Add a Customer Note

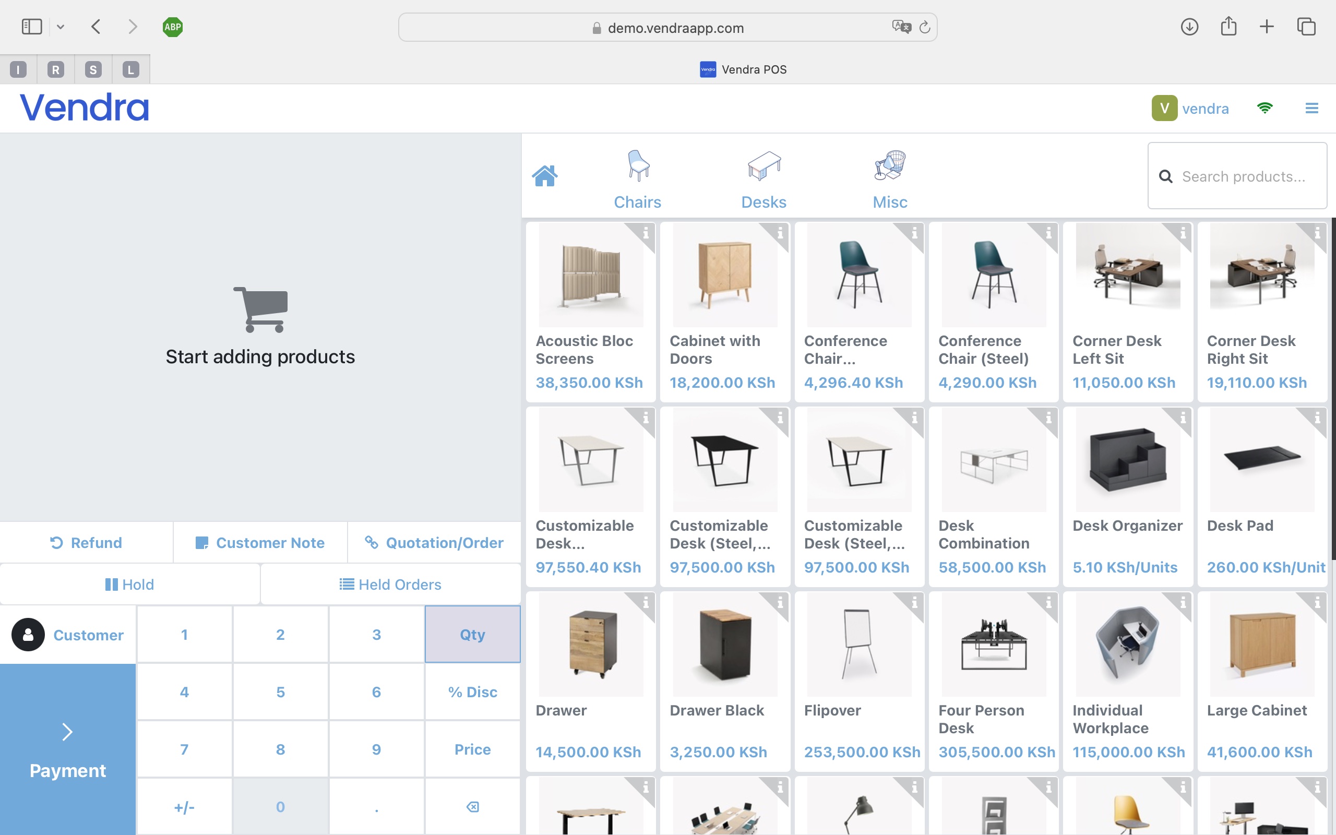click(x=260, y=542)
